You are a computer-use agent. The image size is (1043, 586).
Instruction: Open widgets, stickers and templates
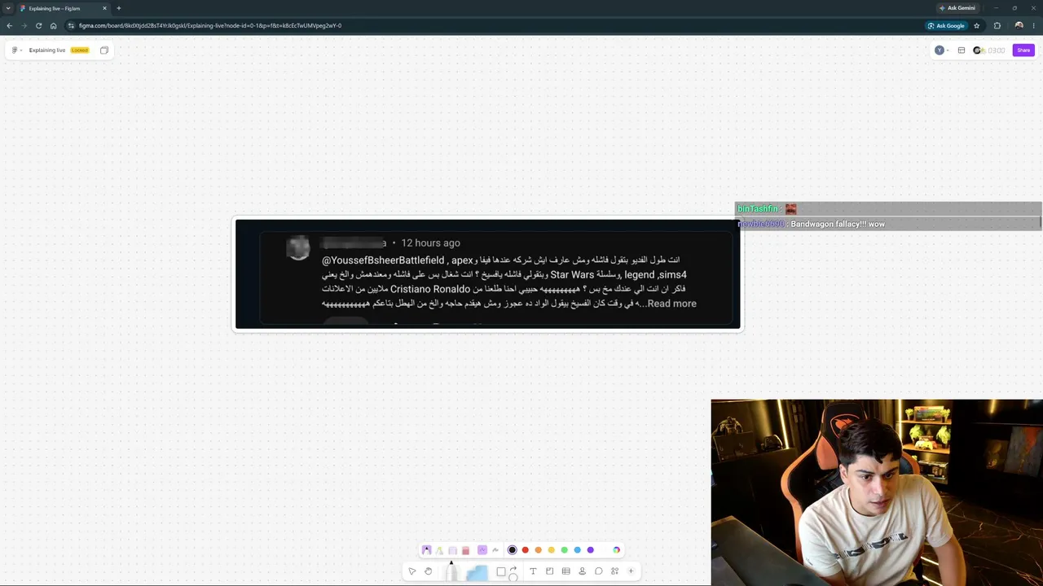614,571
